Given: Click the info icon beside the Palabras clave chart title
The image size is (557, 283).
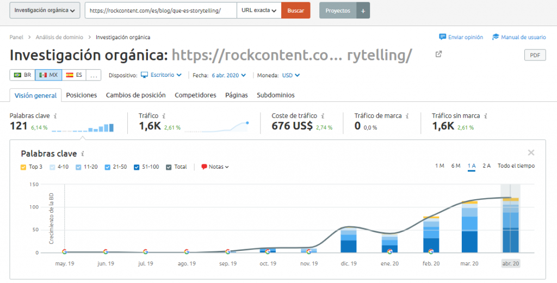Looking at the screenshot, I should pos(83,154).
